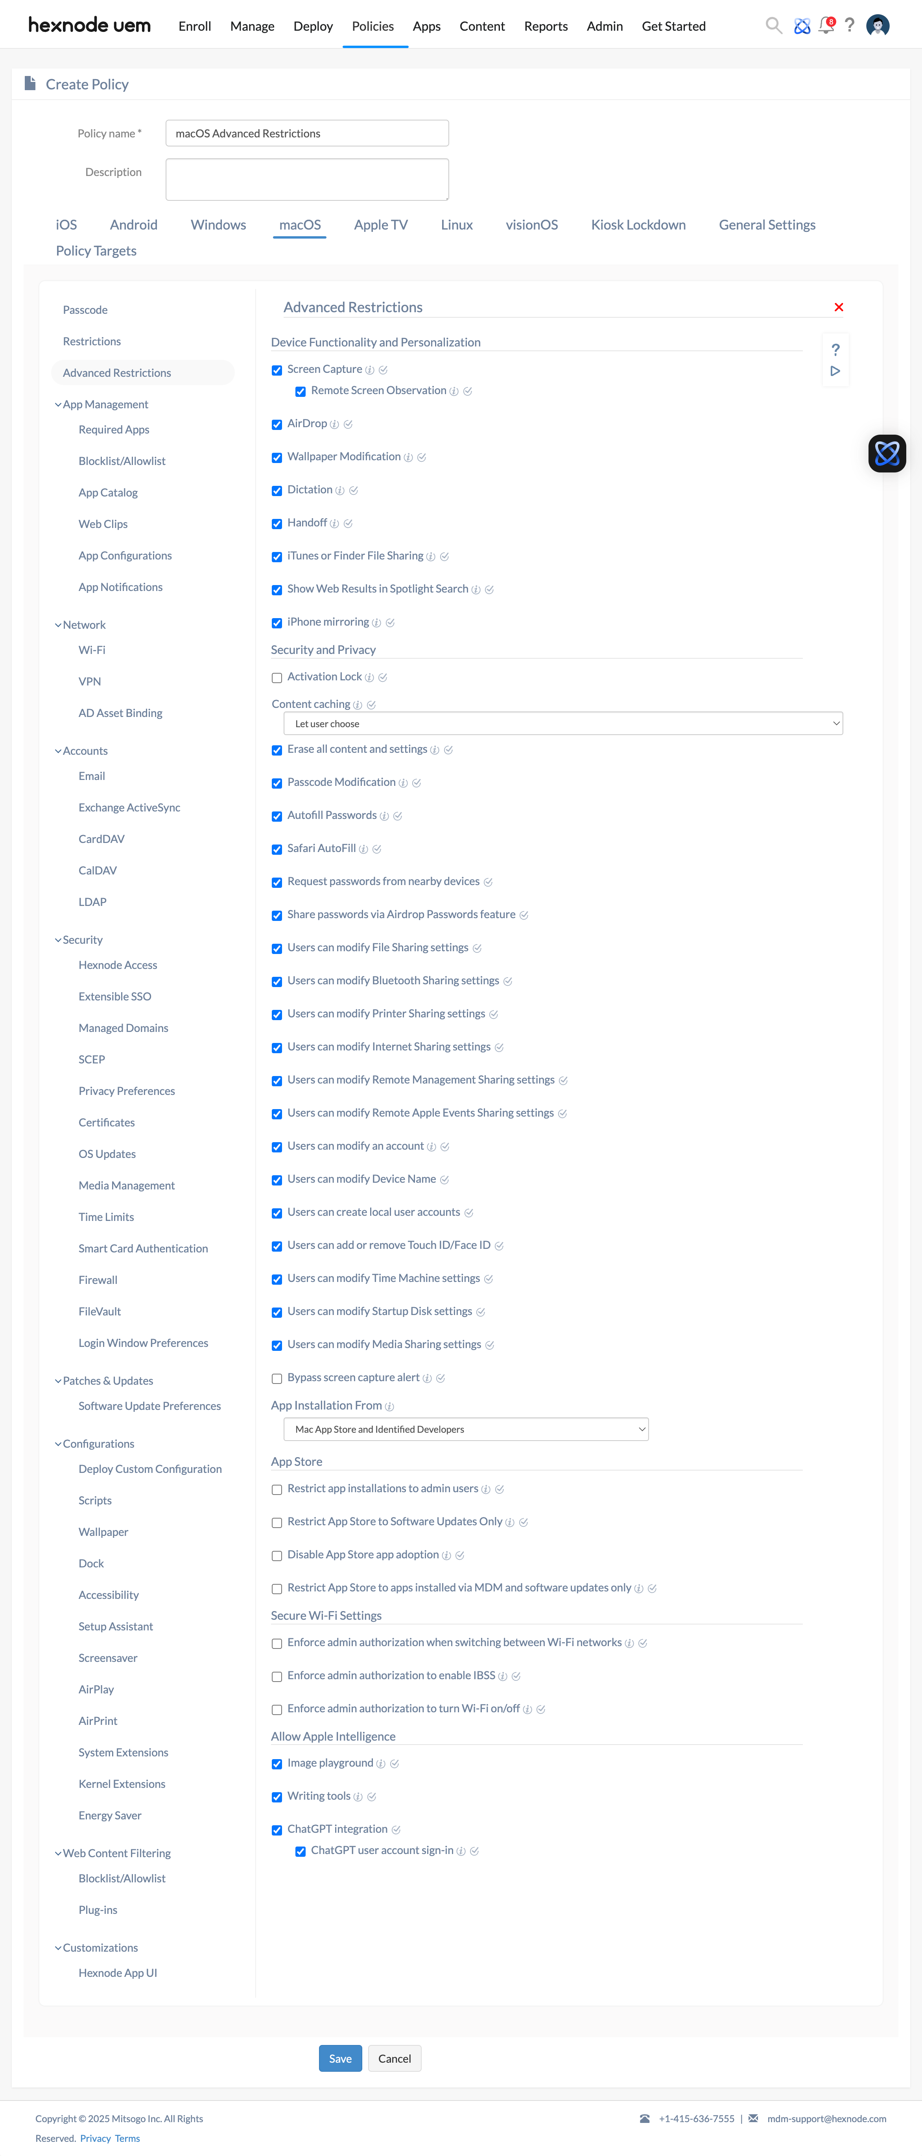
Task: Focus the Policy name input field
Action: click(307, 133)
